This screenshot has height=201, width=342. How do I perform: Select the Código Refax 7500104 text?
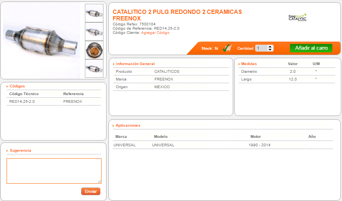[134, 24]
